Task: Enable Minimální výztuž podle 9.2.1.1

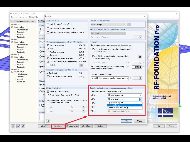Action: coord(48,24)
